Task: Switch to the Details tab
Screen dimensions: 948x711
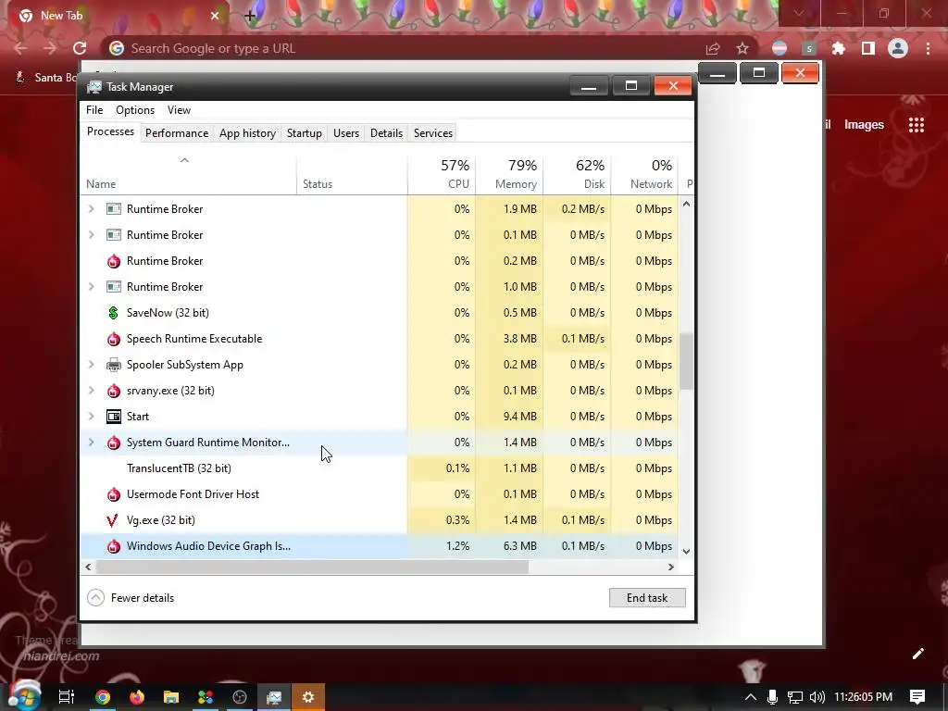Action: click(386, 133)
